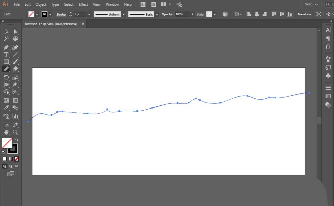Enable Draw Inside mode
Image resolution: width=334 pixels, height=206 pixels.
17,166
